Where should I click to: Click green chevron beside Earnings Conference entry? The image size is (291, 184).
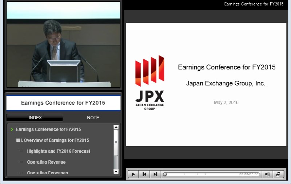(x=12, y=129)
